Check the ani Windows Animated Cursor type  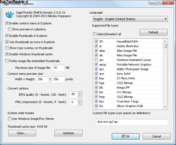coord(96,60)
